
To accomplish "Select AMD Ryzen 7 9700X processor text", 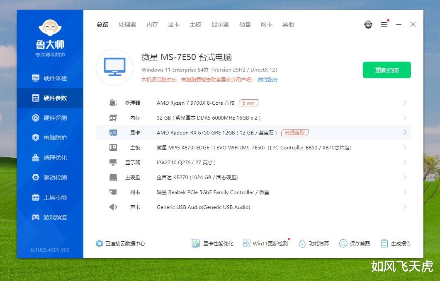I will point(196,103).
